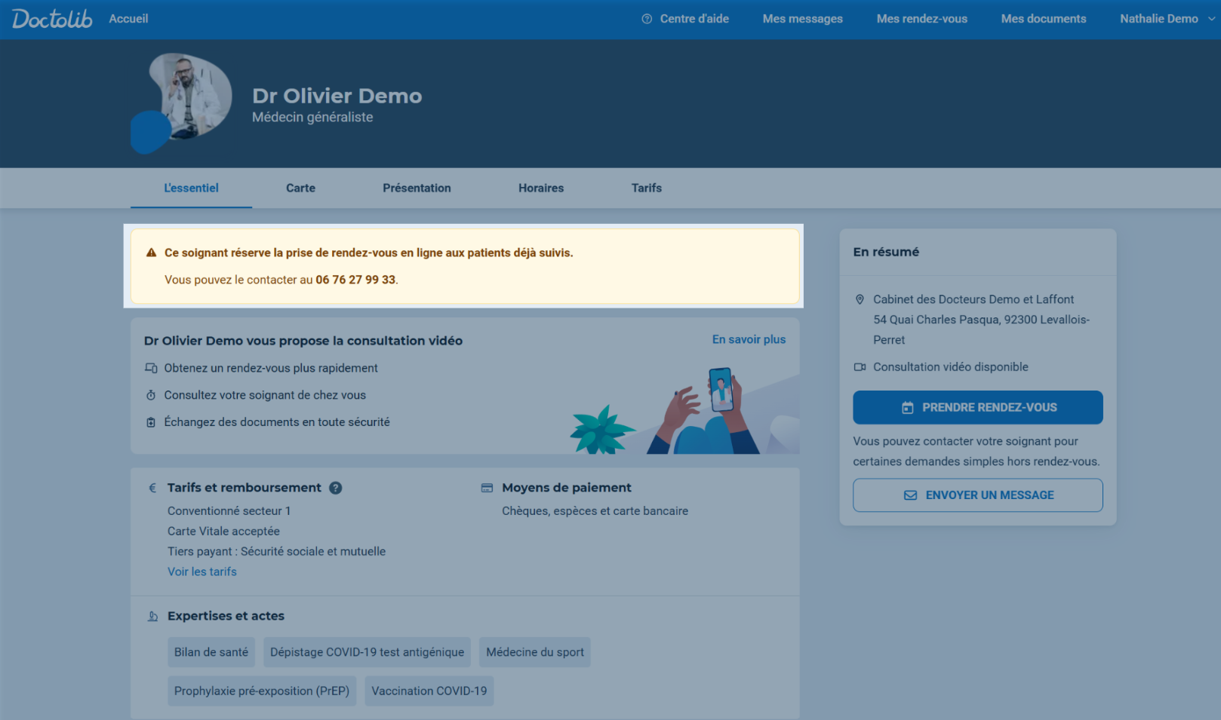This screenshot has height=720, width=1221.
Task: Select the Vaccination COVID-19 tag
Action: pos(429,691)
